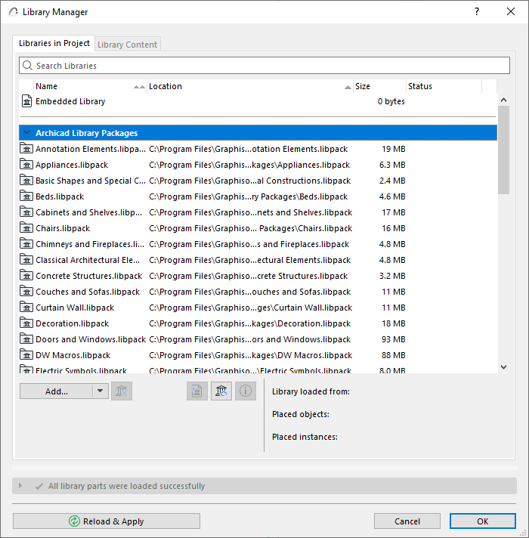Click the Beds.libpack location path
Image resolution: width=529 pixels, height=538 pixels.
point(249,196)
